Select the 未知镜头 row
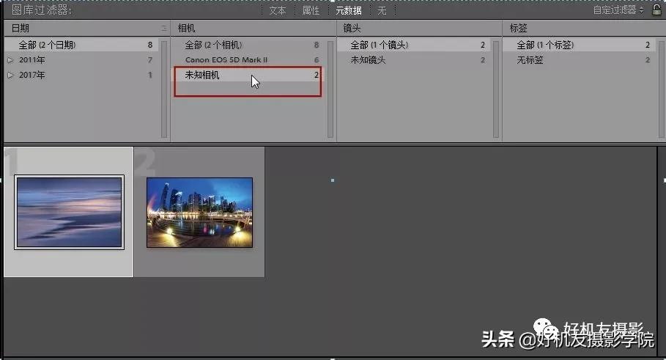 tap(414, 60)
